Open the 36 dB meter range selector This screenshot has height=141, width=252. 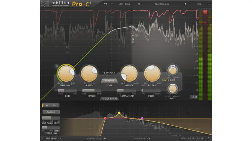pyautogui.click(x=194, y=97)
